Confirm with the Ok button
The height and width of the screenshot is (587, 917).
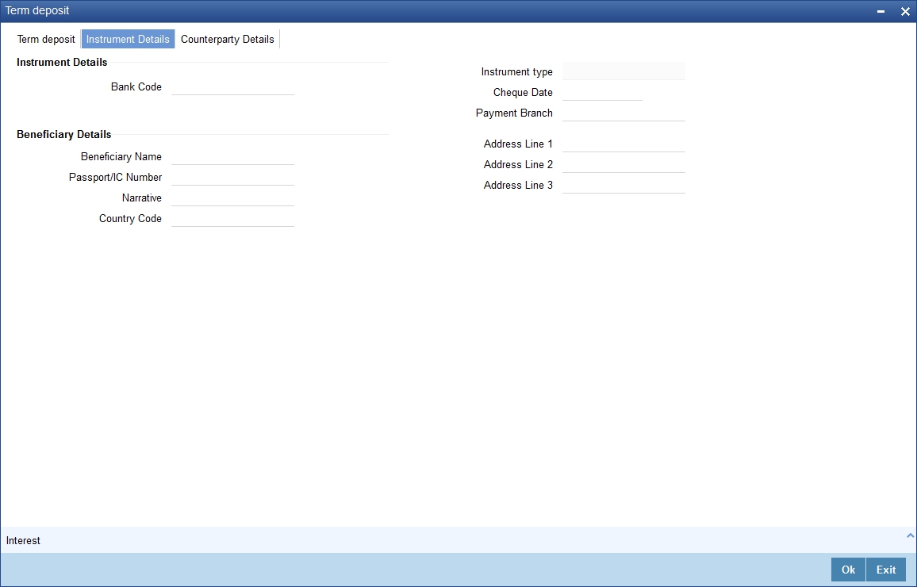tap(848, 570)
